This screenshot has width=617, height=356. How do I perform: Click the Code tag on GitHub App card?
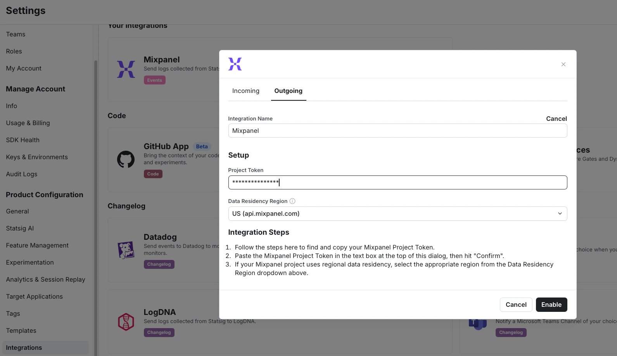point(153,174)
